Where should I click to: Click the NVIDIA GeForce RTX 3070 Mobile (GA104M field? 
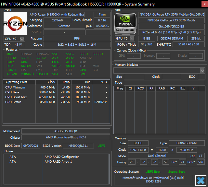[x=171, y=14]
